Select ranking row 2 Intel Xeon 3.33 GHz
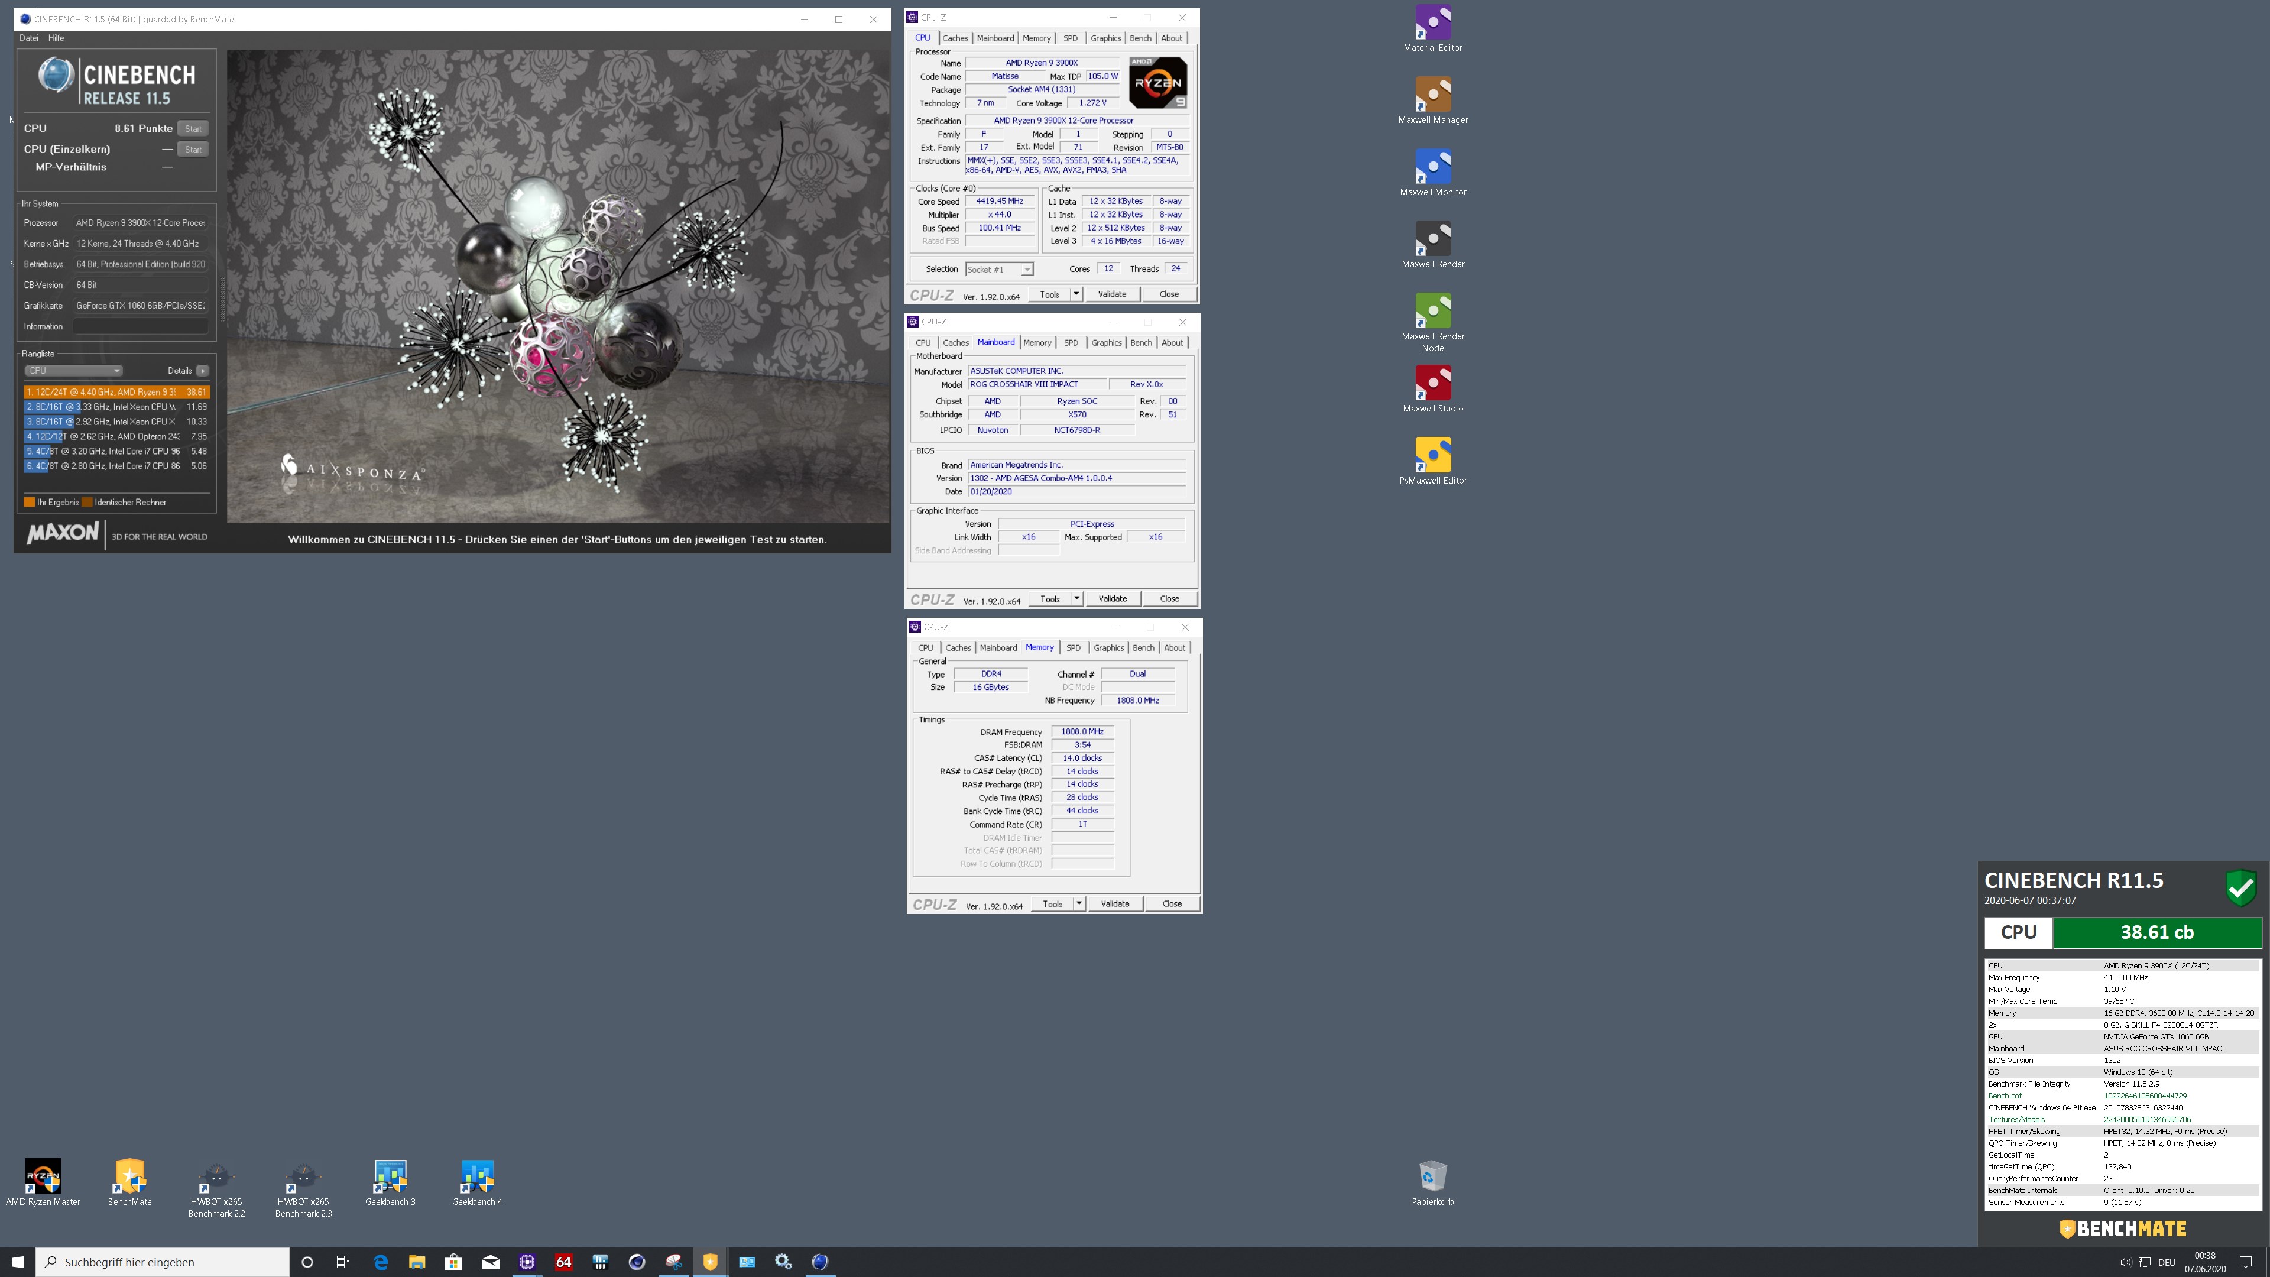Screen dimensions: 2270x1277 tap(116, 407)
